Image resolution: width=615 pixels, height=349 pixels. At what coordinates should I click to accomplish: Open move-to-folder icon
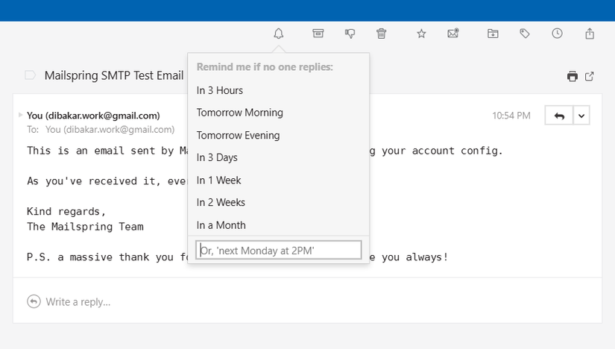[493, 34]
